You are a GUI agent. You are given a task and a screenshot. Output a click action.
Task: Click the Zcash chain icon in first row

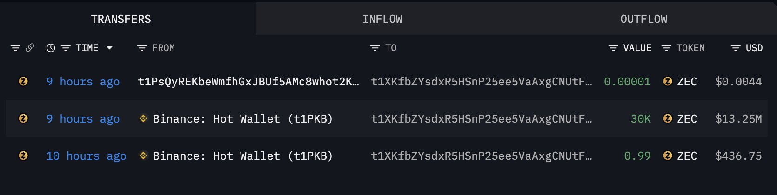click(23, 82)
